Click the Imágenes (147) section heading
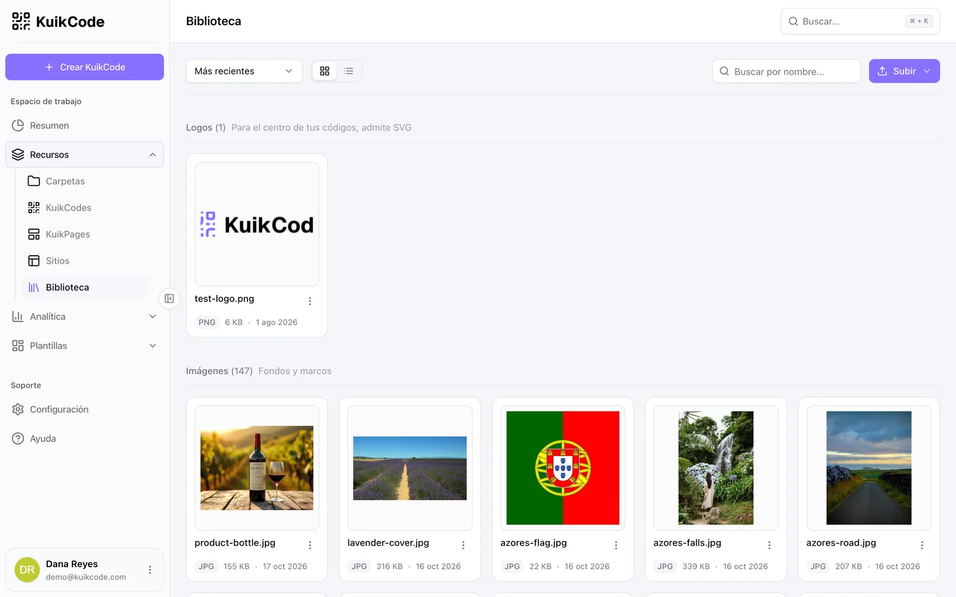Viewport: 956px width, 597px height. pos(219,371)
